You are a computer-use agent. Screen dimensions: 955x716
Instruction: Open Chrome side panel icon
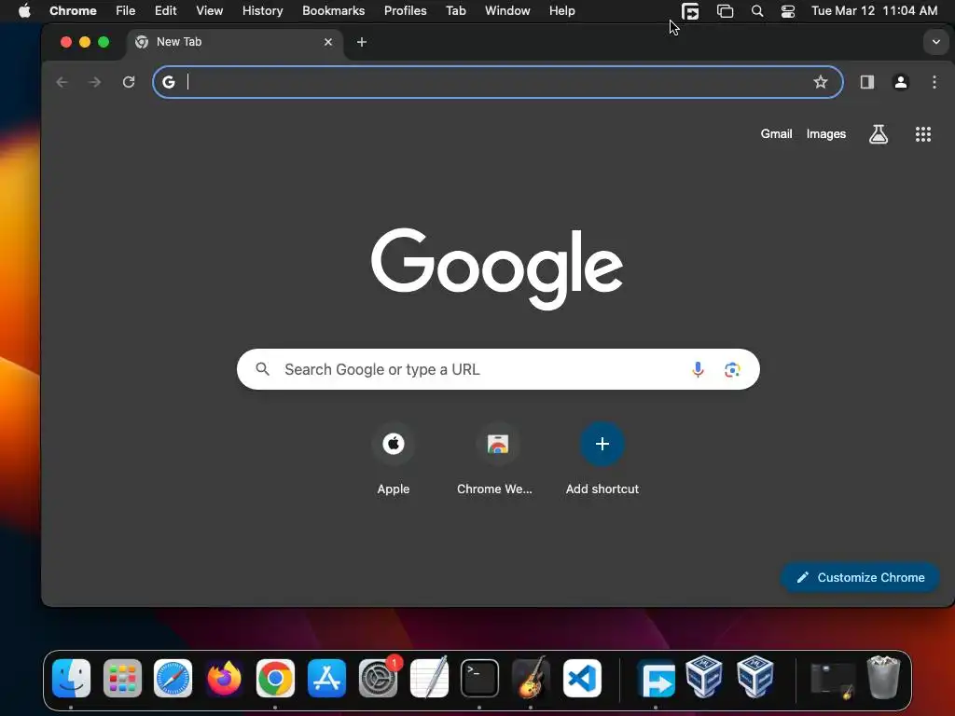coord(867,82)
